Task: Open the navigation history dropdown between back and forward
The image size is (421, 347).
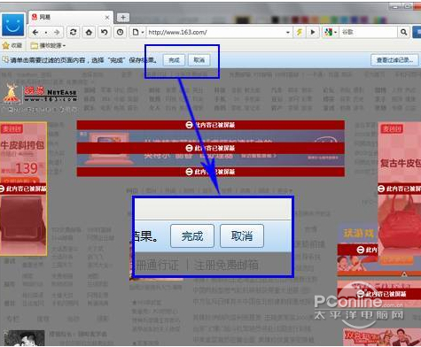Action: click(x=46, y=33)
